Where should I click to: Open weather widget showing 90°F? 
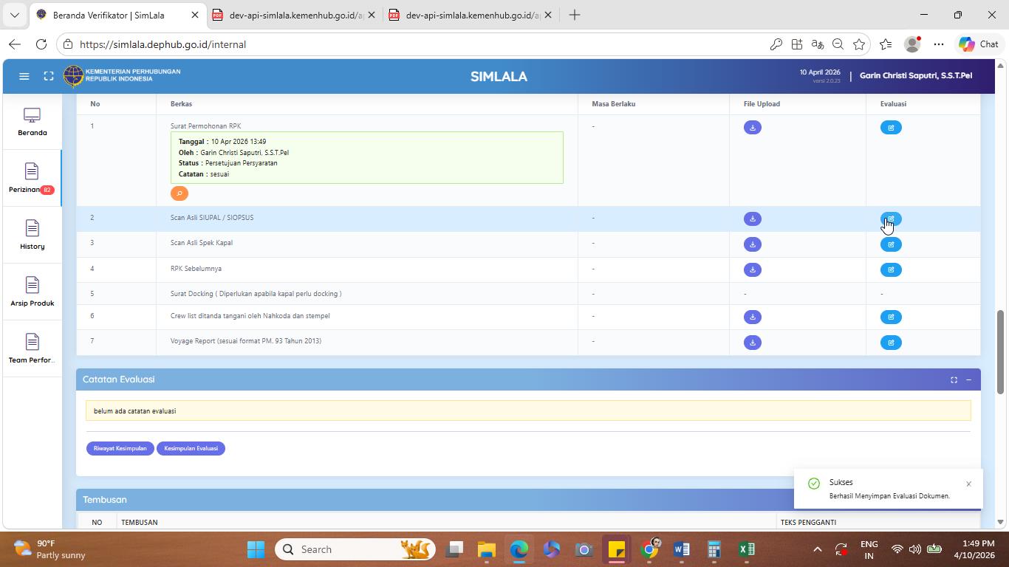49,549
